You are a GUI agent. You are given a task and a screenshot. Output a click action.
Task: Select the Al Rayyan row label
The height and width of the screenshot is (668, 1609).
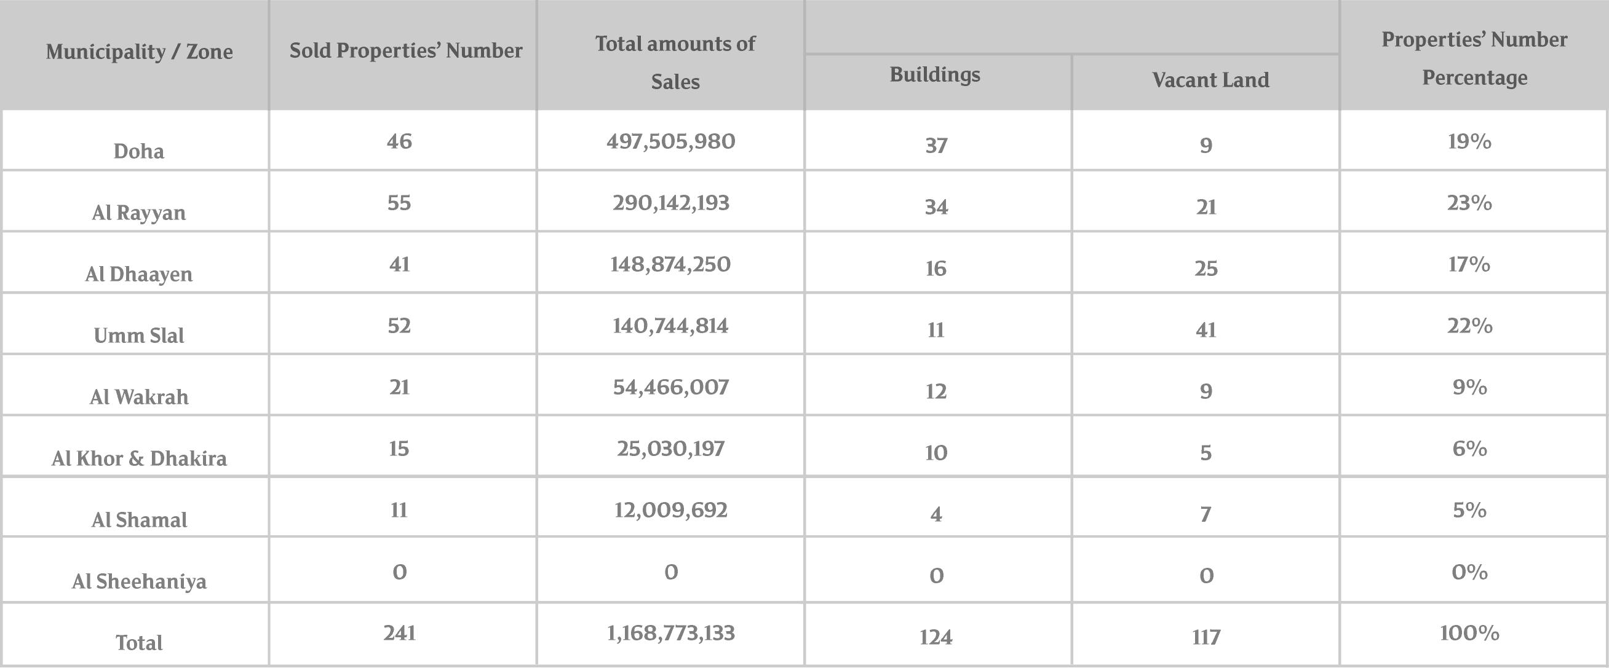[x=138, y=213]
